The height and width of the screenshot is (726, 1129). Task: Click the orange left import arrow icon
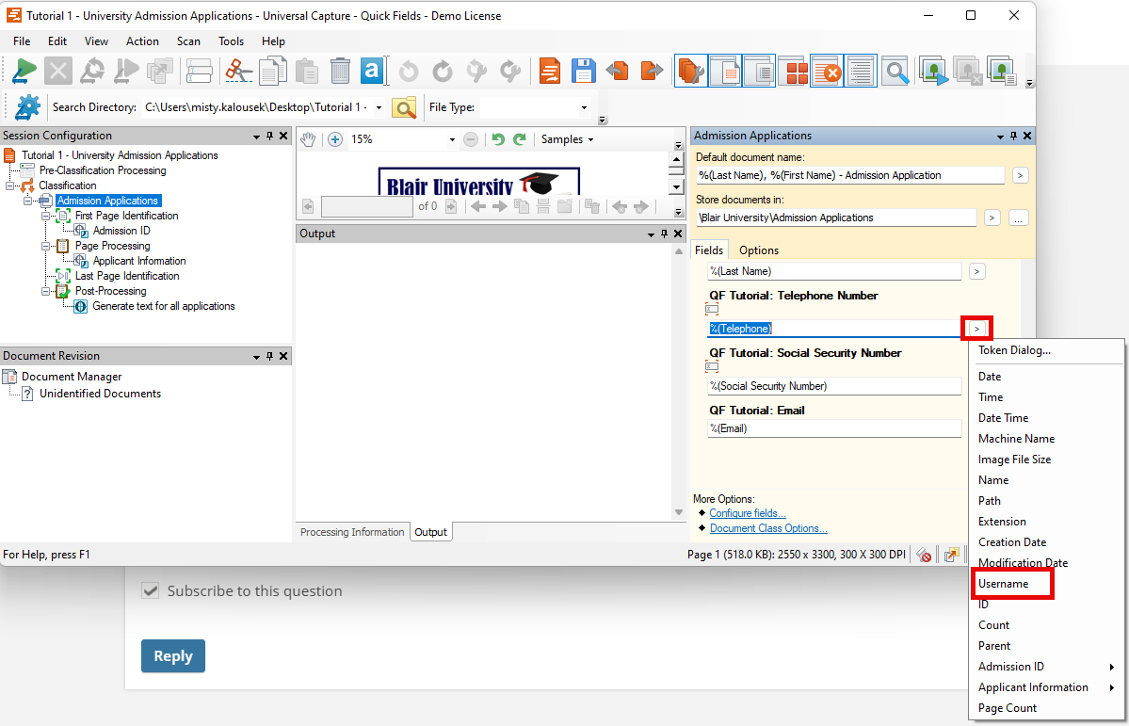tap(617, 71)
